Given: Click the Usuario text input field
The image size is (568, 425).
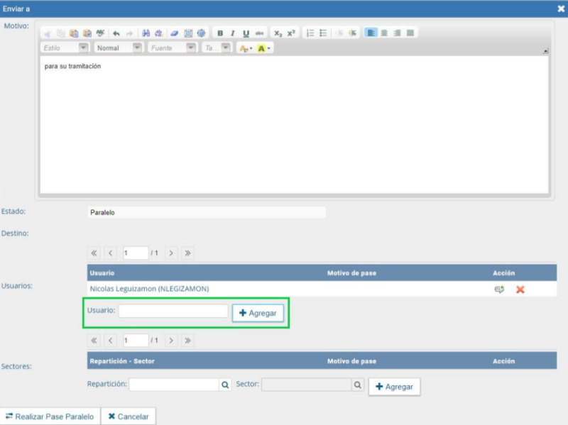Looking at the screenshot, I should [x=173, y=311].
